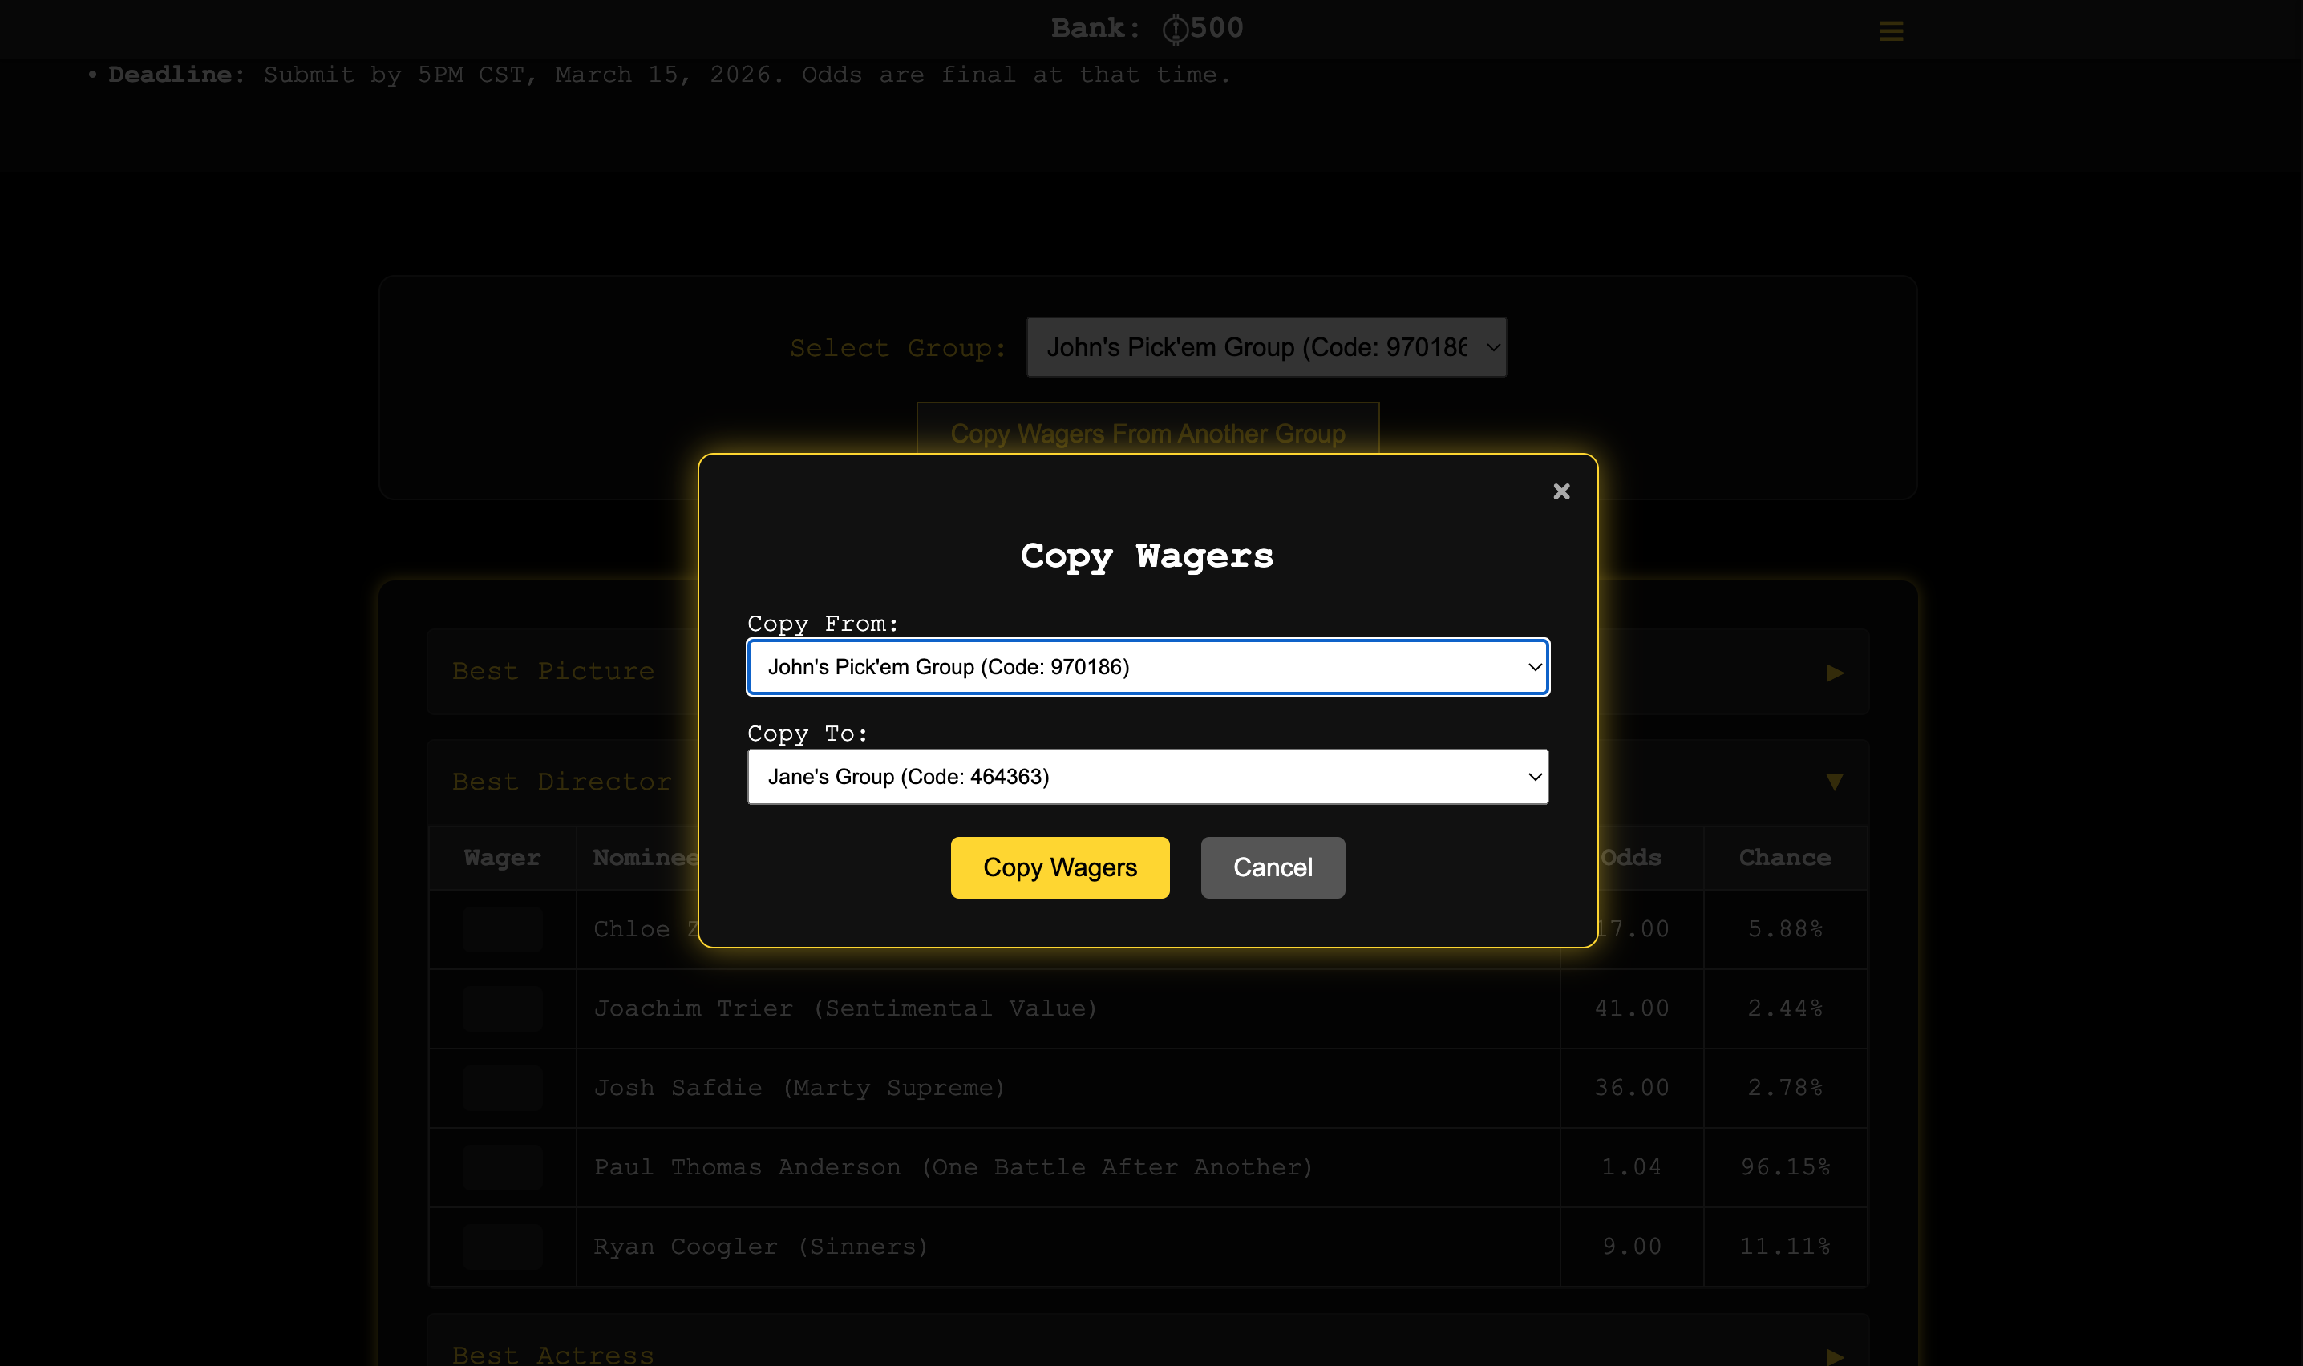Click the coin icon next to Bank balance
Screen dimensions: 2303x1366
(x=1178, y=27)
